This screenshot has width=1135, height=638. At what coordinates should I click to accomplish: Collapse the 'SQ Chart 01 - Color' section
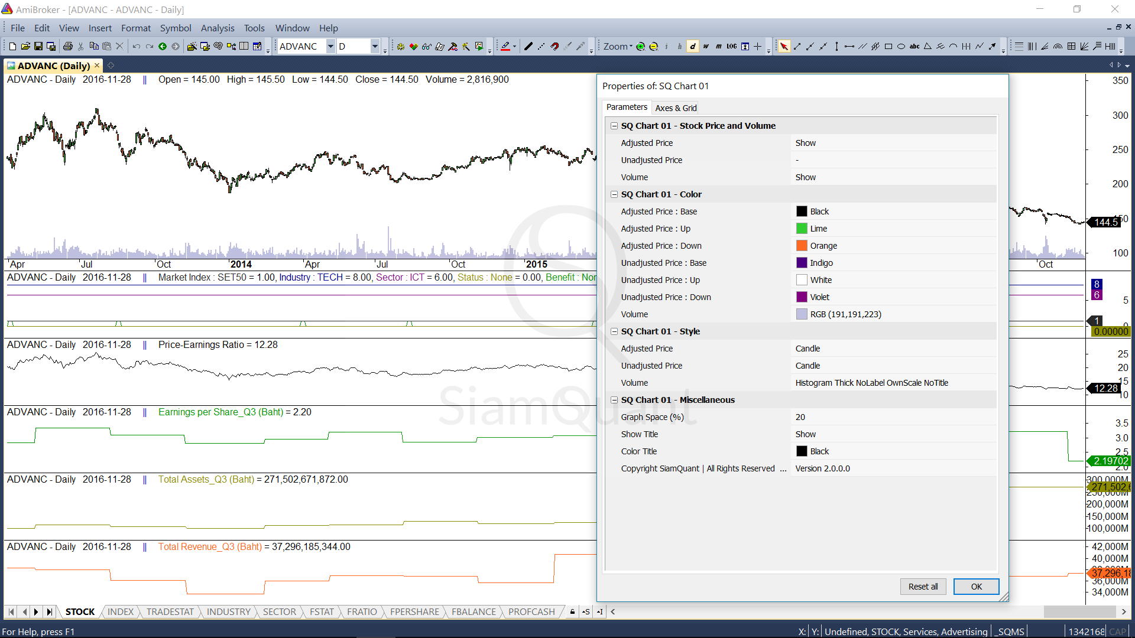pos(614,194)
